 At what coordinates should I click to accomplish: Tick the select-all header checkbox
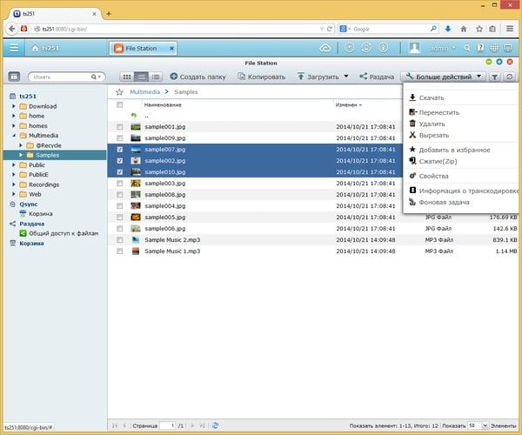pyautogui.click(x=120, y=105)
